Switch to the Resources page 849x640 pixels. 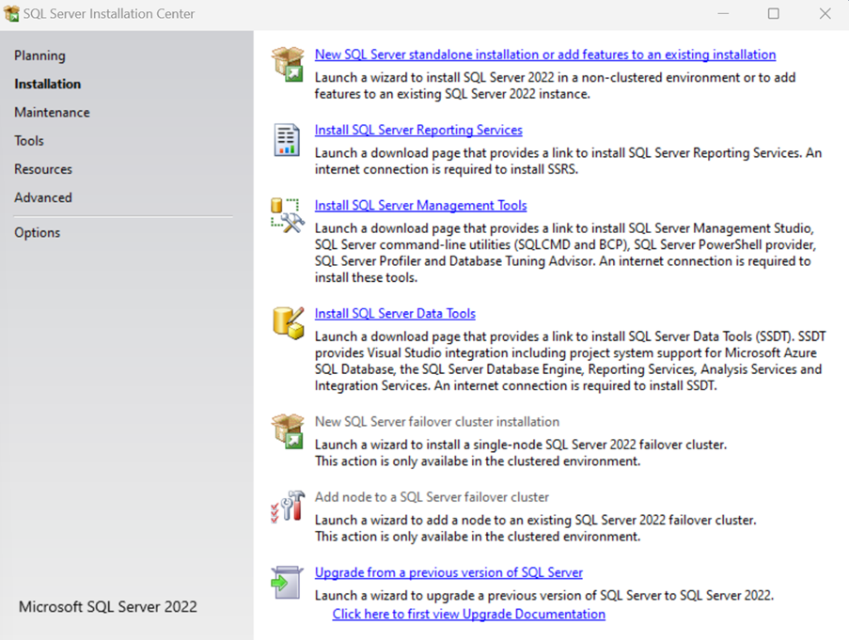pos(43,169)
